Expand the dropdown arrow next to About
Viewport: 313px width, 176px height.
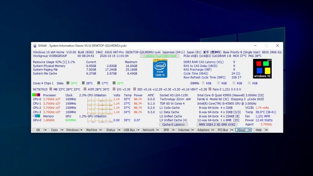[250, 130]
